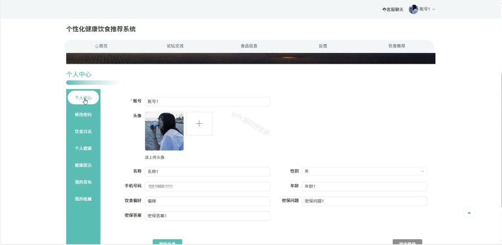Click the 密保答案 input field
Image resolution: width=502 pixels, height=245 pixels.
coord(207,216)
